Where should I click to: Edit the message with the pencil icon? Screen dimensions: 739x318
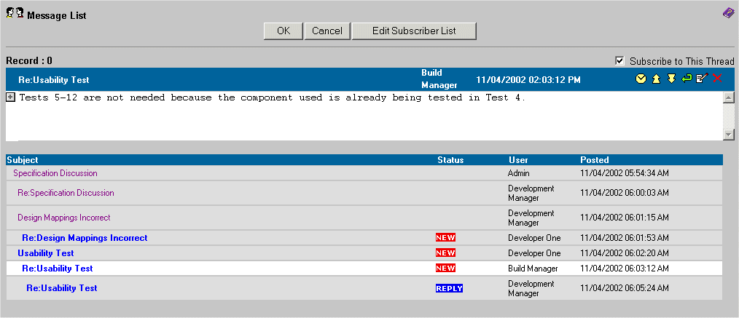point(702,79)
